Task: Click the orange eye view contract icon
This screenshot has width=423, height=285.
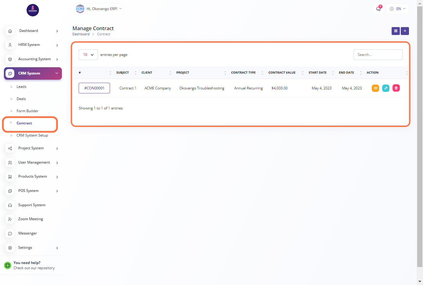Action: click(375, 88)
